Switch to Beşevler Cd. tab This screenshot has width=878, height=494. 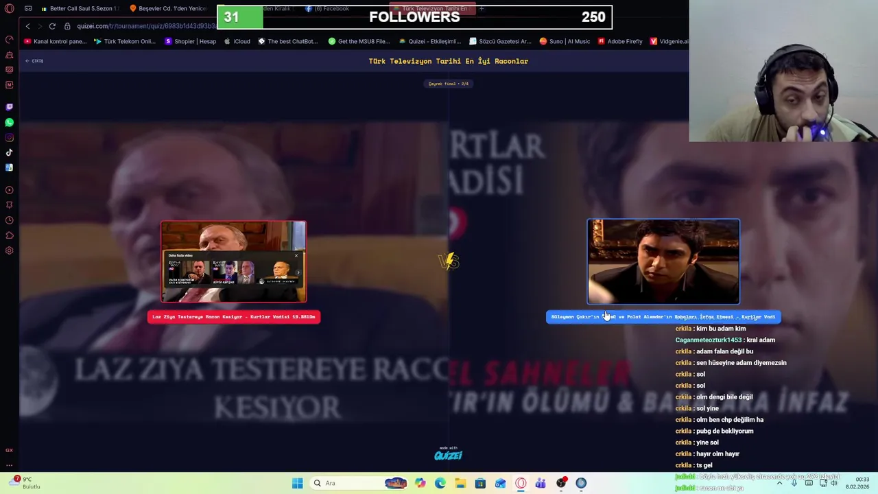pos(168,9)
